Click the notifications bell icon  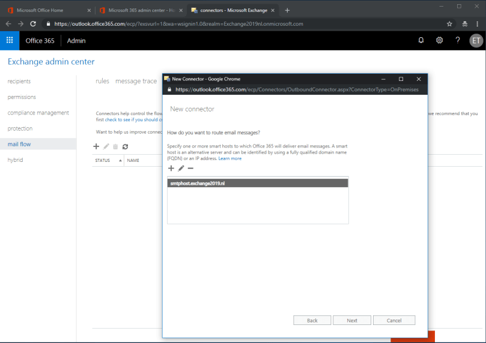tap(421, 40)
